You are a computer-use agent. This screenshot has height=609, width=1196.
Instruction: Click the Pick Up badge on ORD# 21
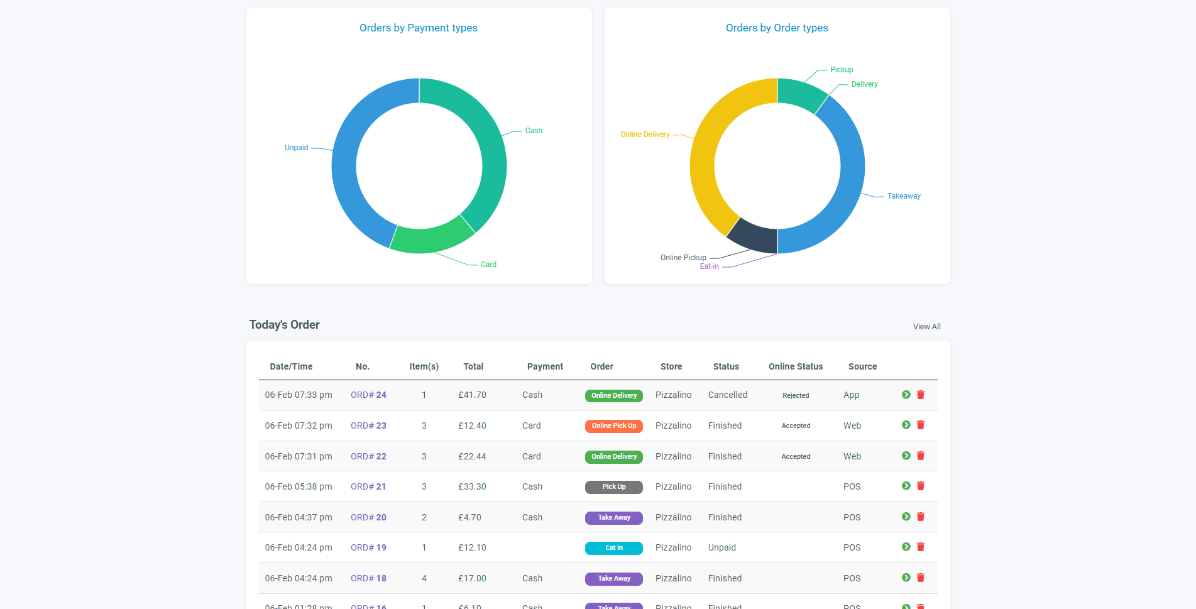click(614, 486)
